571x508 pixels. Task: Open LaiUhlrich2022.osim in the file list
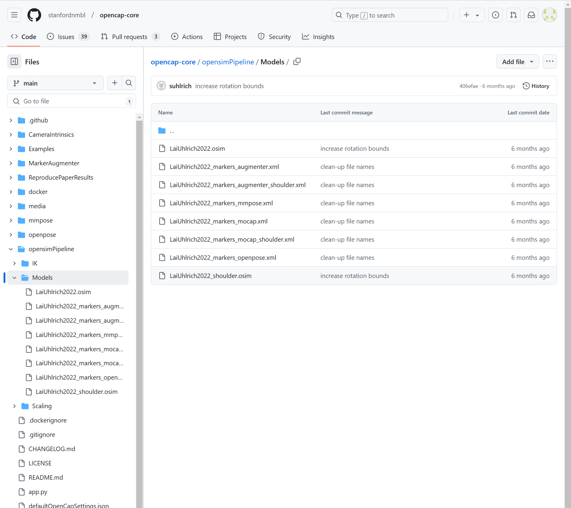click(197, 148)
